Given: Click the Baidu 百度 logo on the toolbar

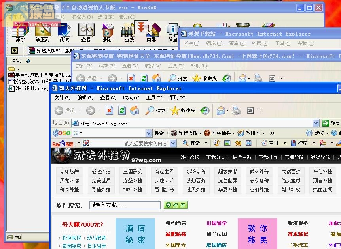Looking at the screenshot, I should pyautogui.click(x=63, y=143).
